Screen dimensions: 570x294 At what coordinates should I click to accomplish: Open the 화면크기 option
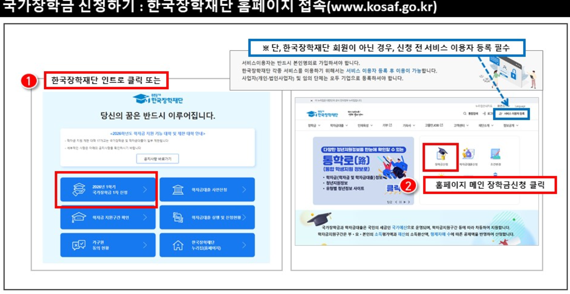coord(504,106)
